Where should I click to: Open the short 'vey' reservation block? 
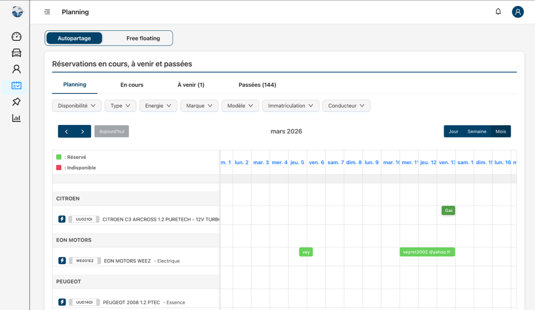pos(306,252)
